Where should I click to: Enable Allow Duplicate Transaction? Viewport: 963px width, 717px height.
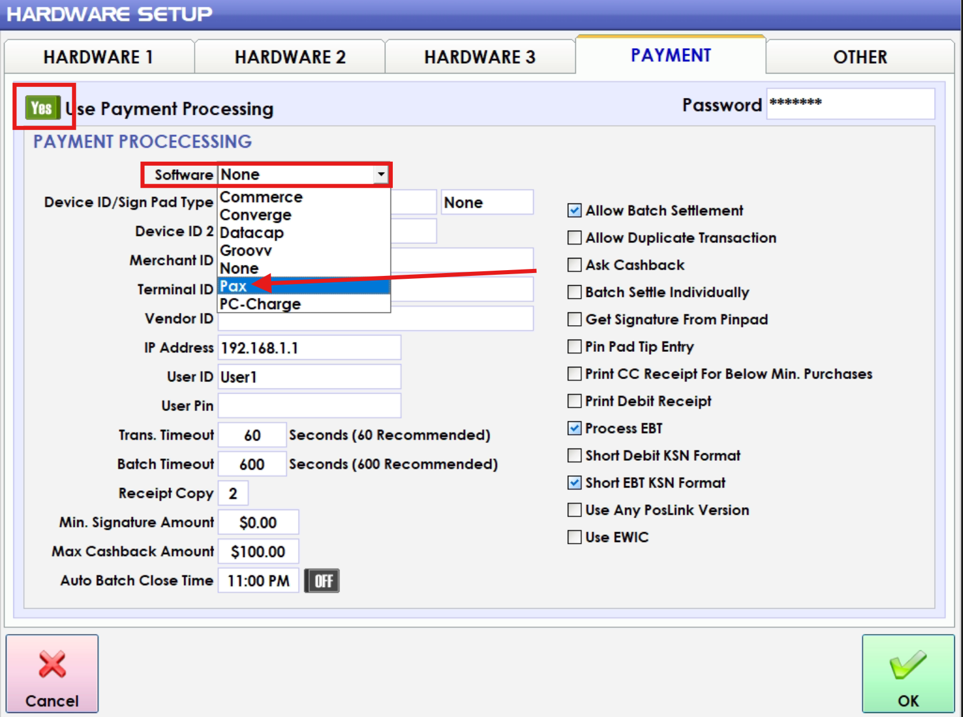574,238
